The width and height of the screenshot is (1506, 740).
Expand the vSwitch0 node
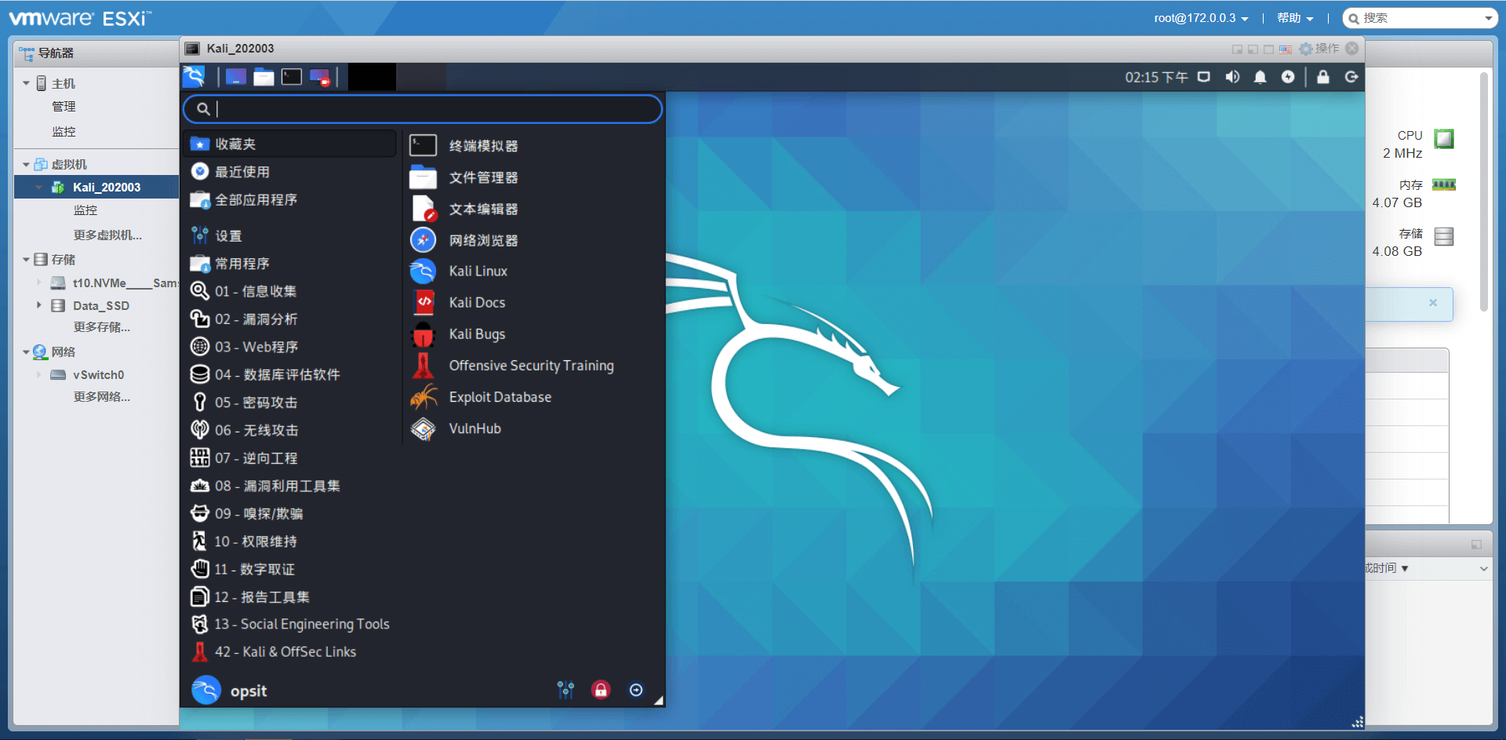pos(39,375)
